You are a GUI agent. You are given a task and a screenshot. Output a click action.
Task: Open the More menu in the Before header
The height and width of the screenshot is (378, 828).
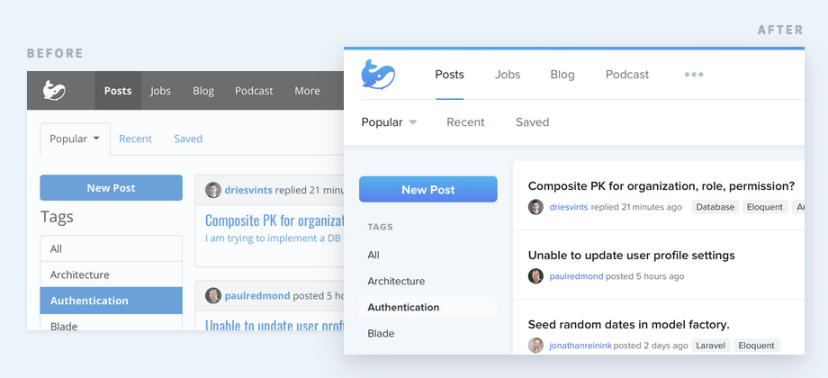tap(307, 91)
